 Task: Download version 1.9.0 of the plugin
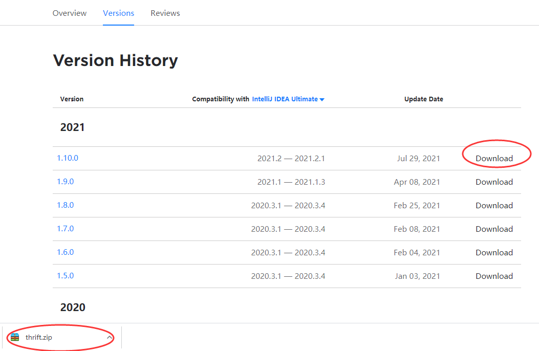tap(494, 182)
